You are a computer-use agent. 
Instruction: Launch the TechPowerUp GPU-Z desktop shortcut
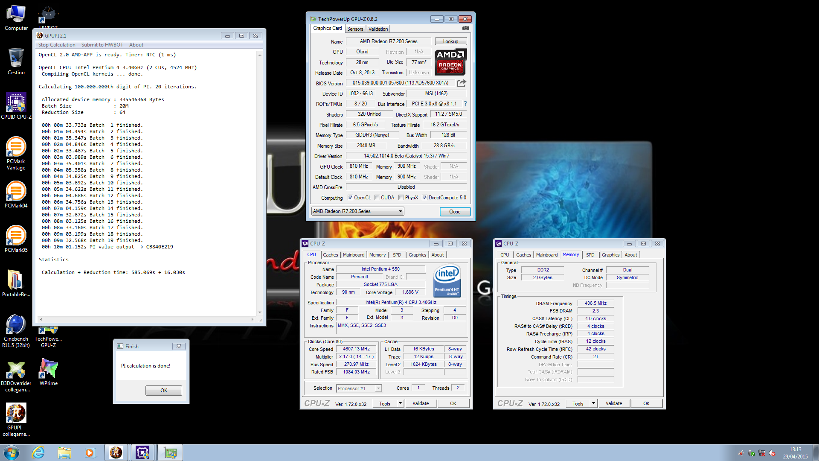[x=48, y=337]
